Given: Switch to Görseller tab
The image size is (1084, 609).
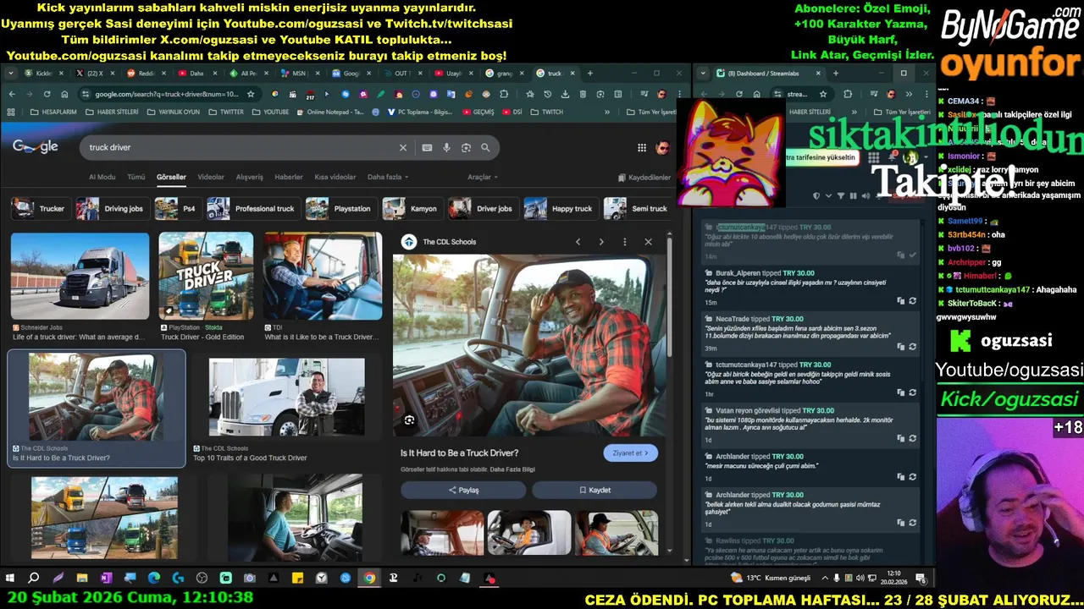Looking at the screenshot, I should tap(171, 177).
